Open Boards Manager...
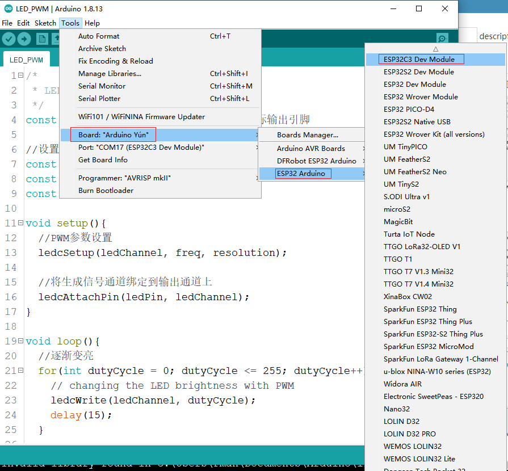Image resolution: width=508 pixels, height=471 pixels. (x=312, y=134)
